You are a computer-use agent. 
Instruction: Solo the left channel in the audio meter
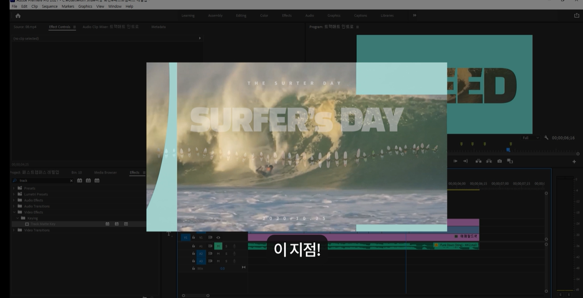pos(560,294)
